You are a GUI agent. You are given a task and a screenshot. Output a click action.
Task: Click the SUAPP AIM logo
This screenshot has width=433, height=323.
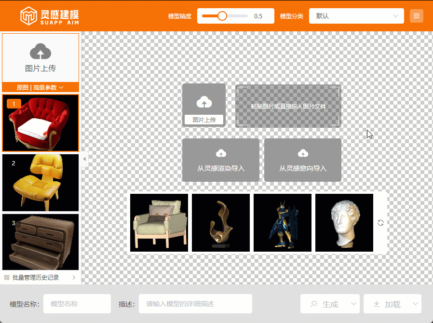50,16
